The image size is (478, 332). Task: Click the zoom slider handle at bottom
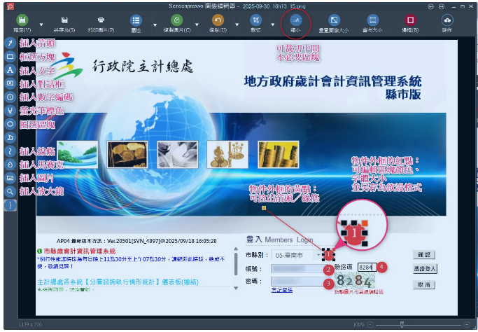pos(402,324)
